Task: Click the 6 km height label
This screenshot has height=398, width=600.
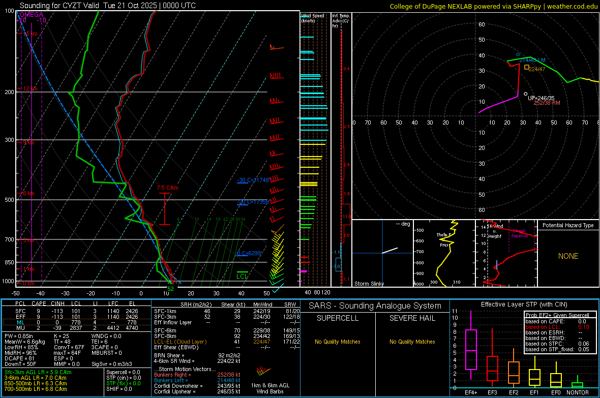Action: 28,193
